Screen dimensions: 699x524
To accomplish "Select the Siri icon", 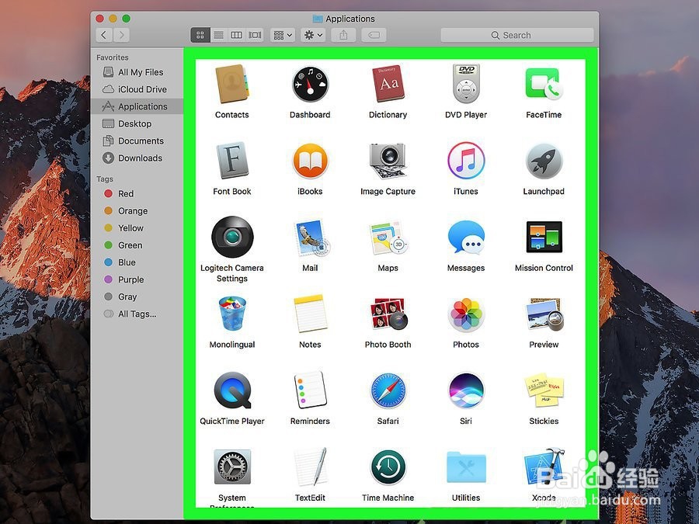I will (466, 390).
